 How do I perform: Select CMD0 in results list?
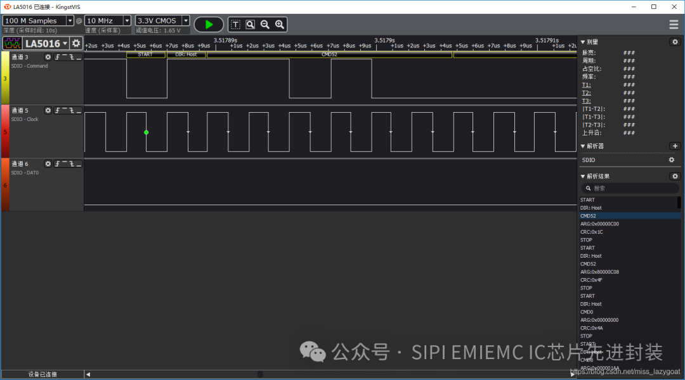[x=587, y=312]
